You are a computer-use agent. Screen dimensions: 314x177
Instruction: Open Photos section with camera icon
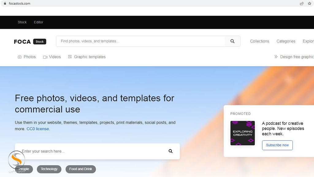tap(27, 57)
